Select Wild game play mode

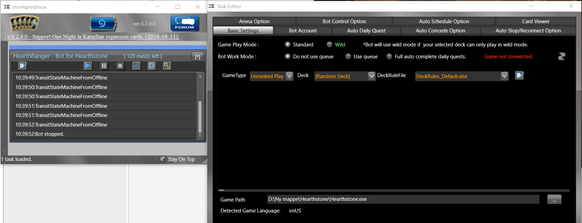tap(329, 44)
